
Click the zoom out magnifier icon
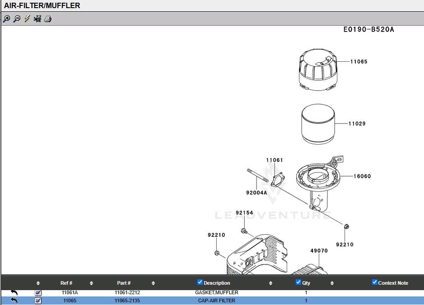17,19
